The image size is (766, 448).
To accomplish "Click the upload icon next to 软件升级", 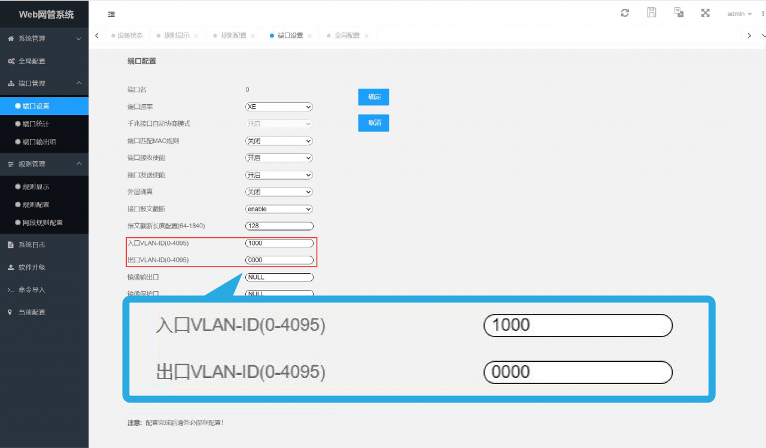I will 11,267.
